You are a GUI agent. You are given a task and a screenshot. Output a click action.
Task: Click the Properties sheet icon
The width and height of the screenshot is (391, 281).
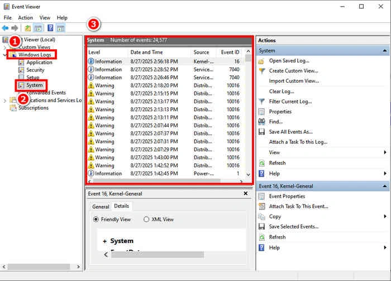point(261,112)
